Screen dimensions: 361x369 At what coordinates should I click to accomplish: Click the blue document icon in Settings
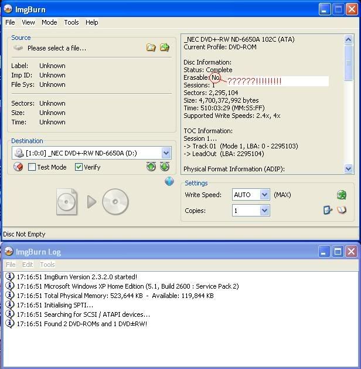328,210
